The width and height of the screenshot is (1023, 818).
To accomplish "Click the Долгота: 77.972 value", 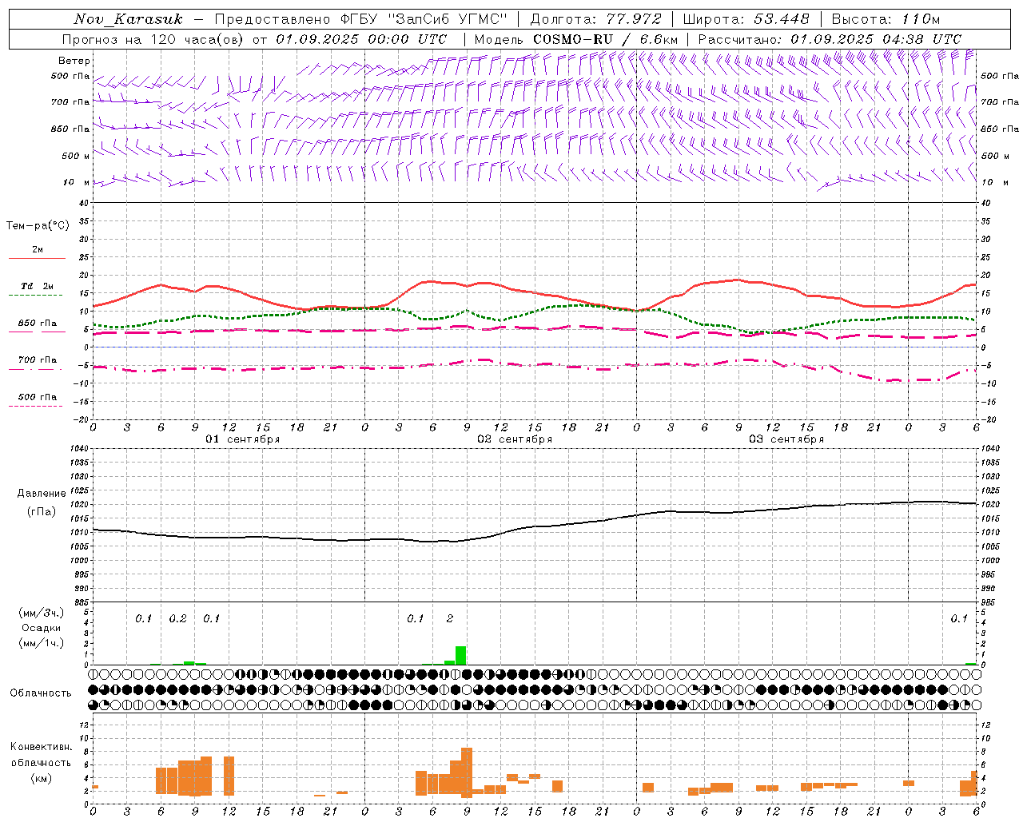I will point(595,19).
